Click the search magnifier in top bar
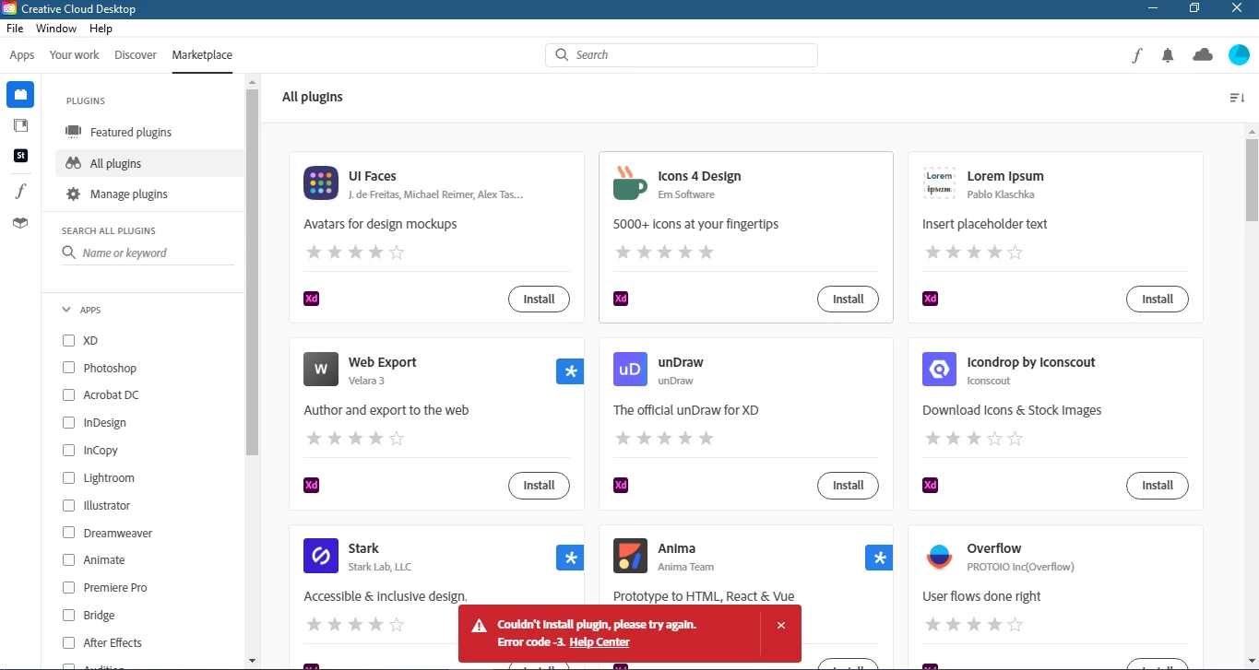The width and height of the screenshot is (1259, 670). coord(562,55)
